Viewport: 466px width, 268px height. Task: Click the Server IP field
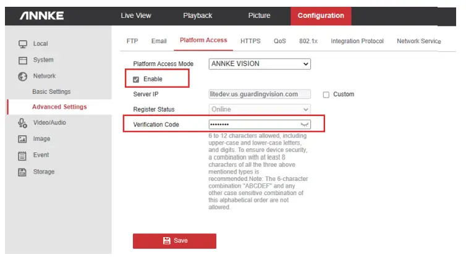pos(260,94)
